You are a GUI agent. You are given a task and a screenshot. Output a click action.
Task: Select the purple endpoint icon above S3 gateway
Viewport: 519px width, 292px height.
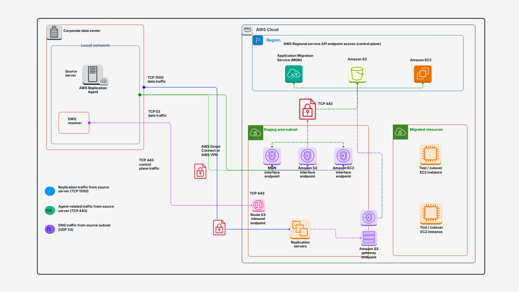369,218
